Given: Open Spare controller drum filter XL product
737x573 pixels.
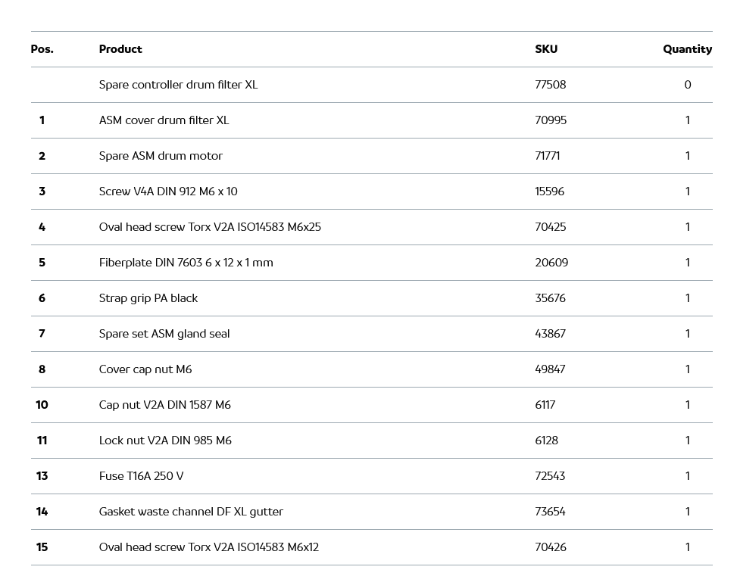Looking at the screenshot, I should point(178,85).
